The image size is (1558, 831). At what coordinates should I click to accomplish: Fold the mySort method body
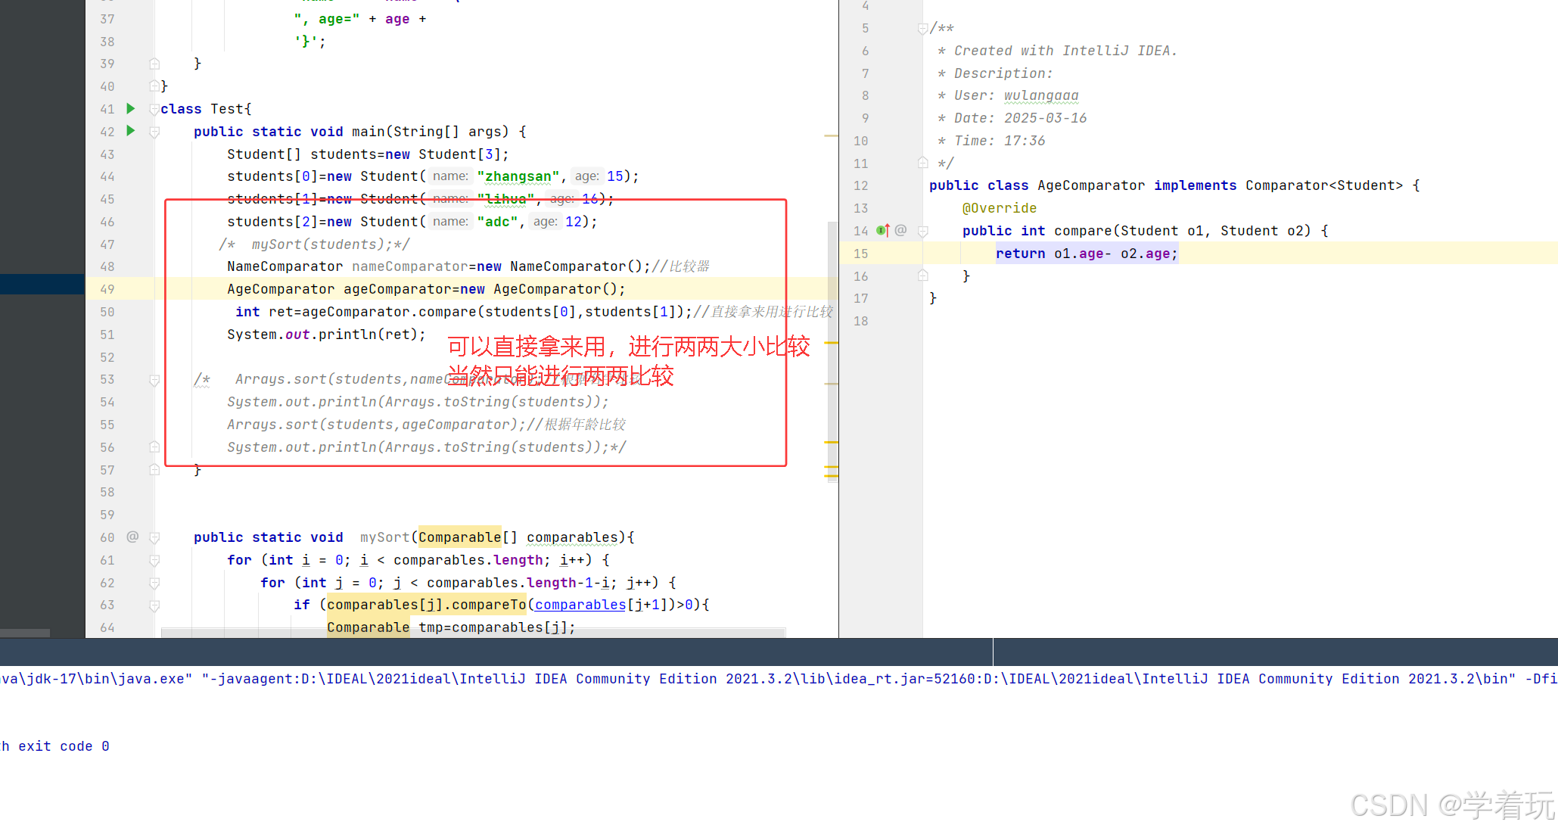[154, 537]
